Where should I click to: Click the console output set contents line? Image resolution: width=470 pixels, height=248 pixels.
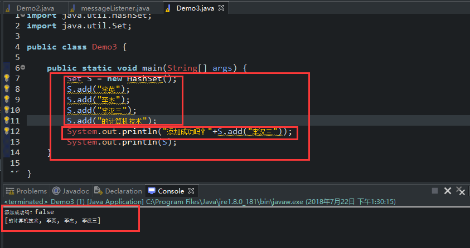click(x=53, y=221)
